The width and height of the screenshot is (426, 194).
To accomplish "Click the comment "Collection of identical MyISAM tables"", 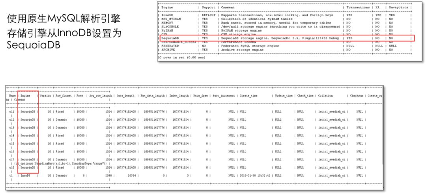I will point(257,19).
